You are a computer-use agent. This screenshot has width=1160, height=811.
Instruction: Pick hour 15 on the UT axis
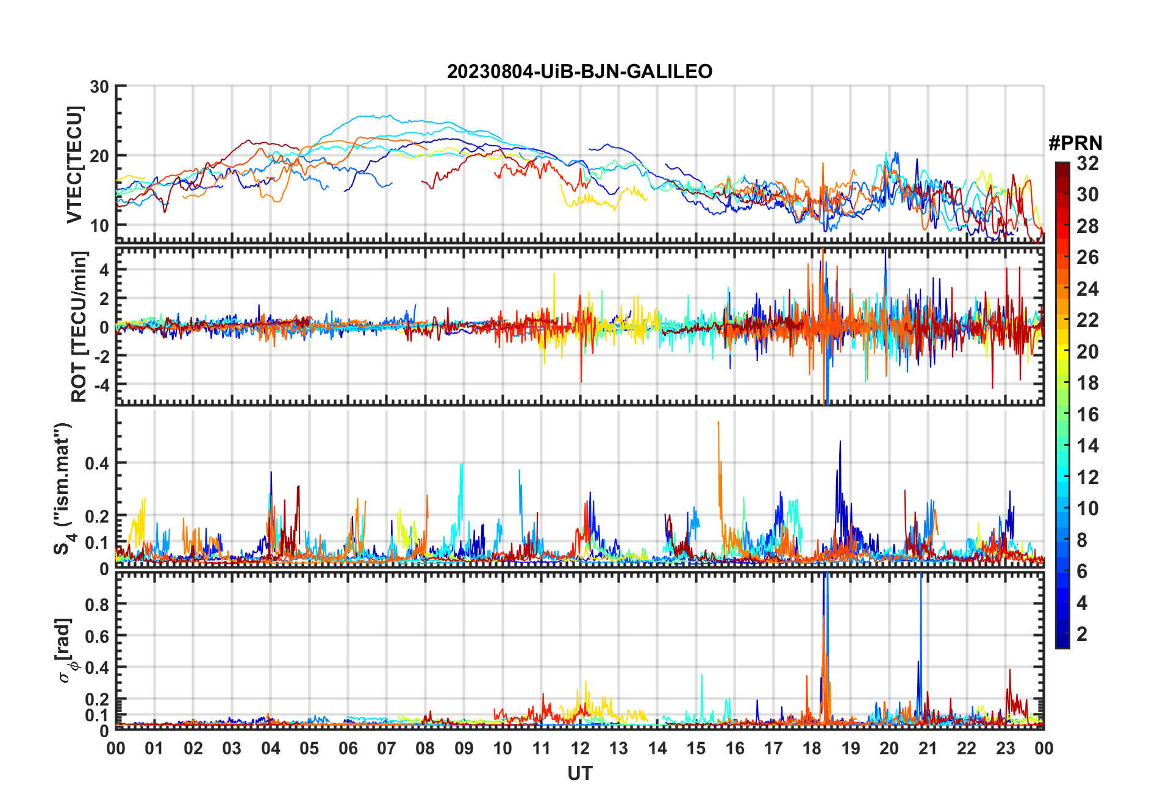696,748
